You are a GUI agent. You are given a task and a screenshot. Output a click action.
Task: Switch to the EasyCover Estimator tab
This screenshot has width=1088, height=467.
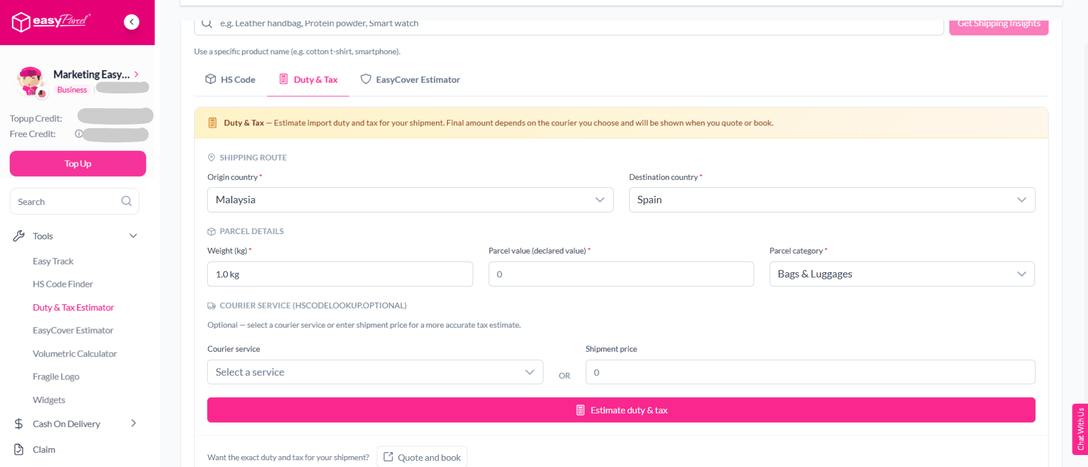[410, 80]
